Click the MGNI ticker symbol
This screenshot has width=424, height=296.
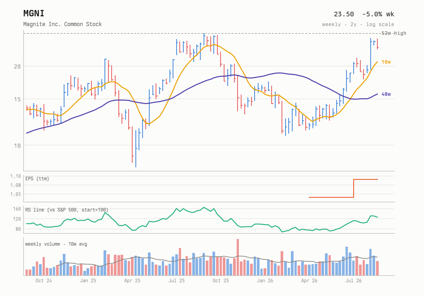click(34, 13)
